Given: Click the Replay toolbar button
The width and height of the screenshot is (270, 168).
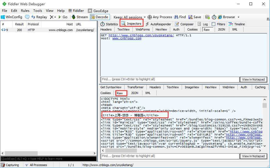Looking at the screenshot, I should [x=39, y=17].
